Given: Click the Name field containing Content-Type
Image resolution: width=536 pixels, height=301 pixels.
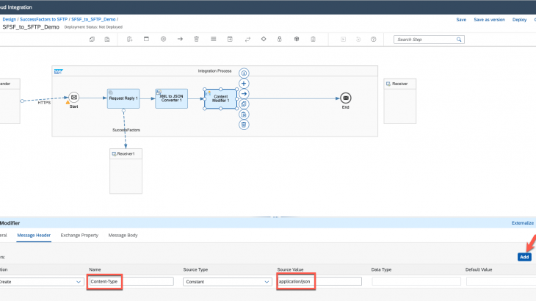Looking at the screenshot, I should point(131,281).
